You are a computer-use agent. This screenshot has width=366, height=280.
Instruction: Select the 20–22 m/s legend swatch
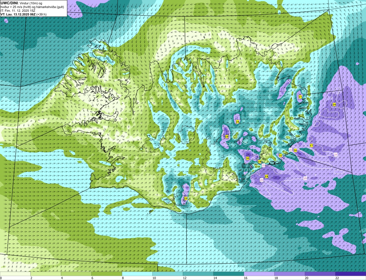[320, 274]
